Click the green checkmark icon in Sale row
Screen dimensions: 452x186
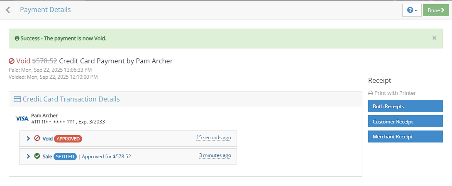pos(37,156)
